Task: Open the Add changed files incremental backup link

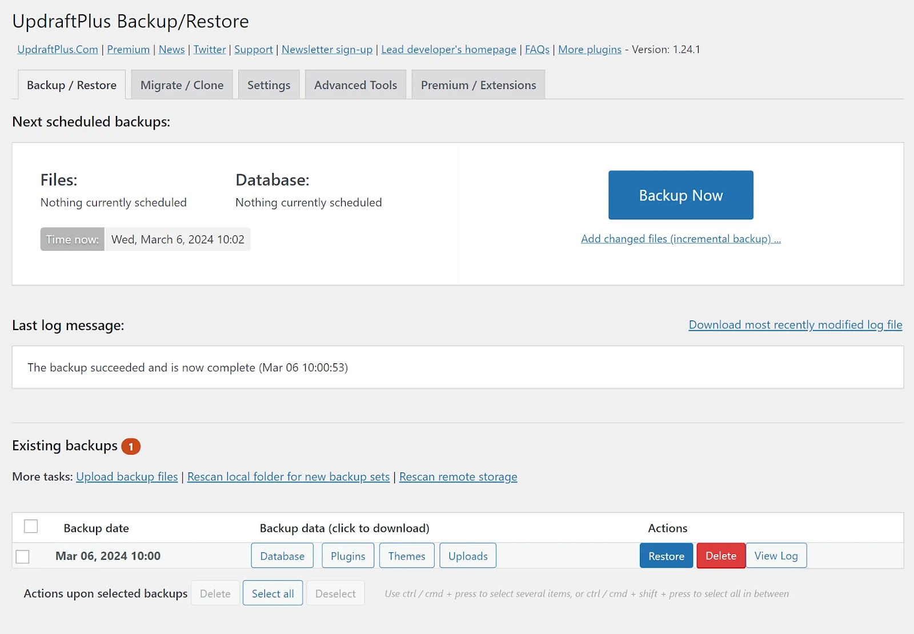Action: click(681, 239)
